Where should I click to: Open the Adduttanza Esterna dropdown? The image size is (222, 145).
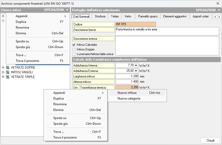point(136,71)
